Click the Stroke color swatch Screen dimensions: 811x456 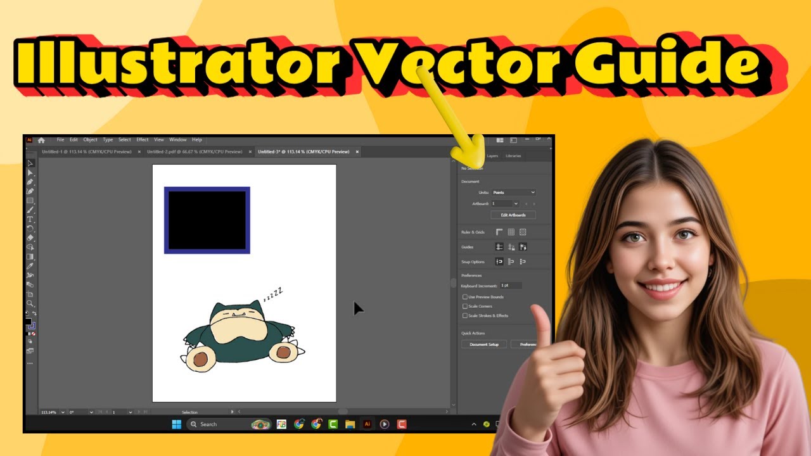pos(32,325)
